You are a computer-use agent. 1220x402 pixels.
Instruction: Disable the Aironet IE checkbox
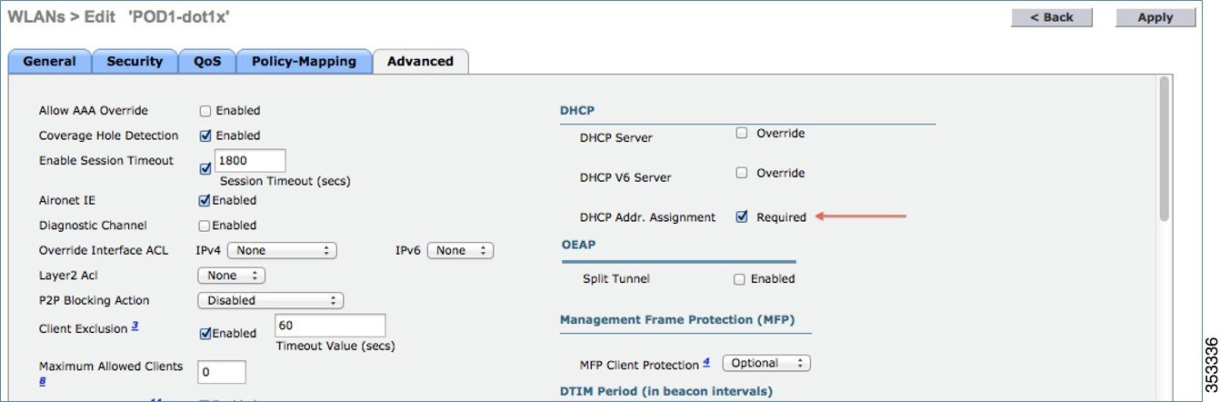click(x=205, y=200)
